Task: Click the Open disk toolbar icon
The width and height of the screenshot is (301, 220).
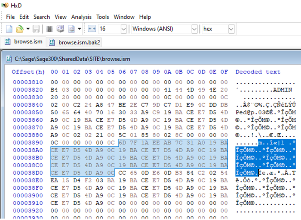Action: coord(60,29)
